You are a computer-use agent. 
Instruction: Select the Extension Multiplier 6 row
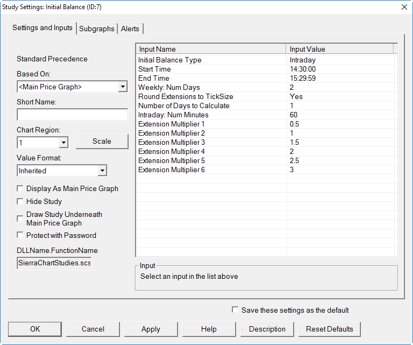266,170
